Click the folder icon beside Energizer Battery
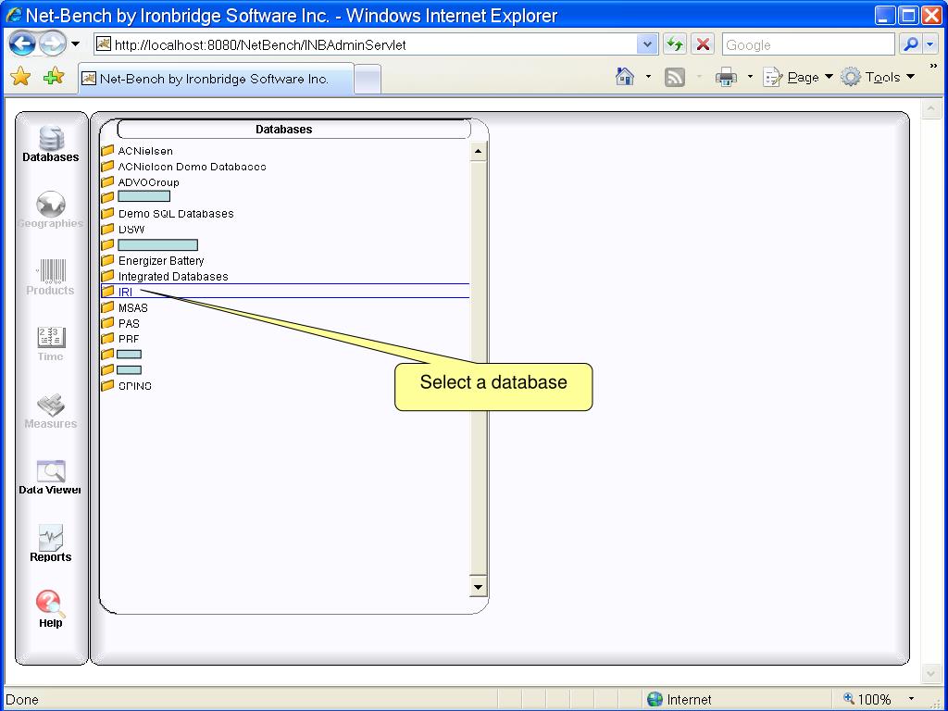Screen dimensions: 948x711 point(107,260)
